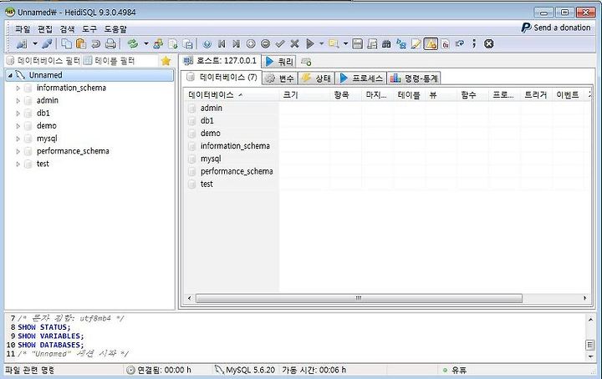This screenshot has height=379, width=602.
Task: Open the 편집 menu
Action: [45, 28]
